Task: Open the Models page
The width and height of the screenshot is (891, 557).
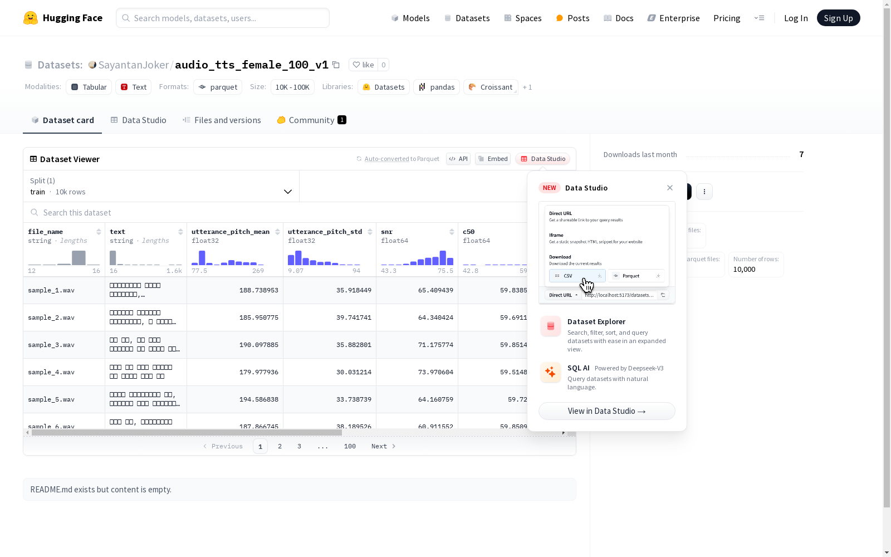Action: [410, 18]
